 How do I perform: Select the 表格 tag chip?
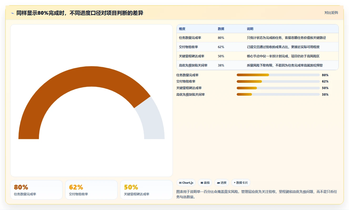click(x=205, y=183)
